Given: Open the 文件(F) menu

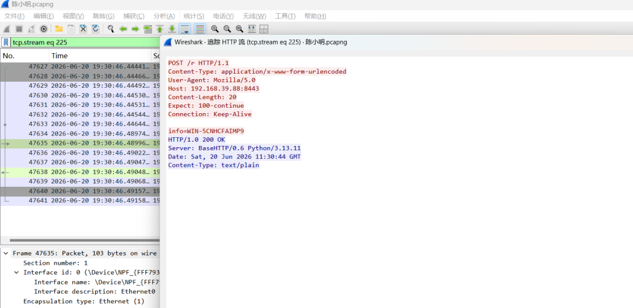Looking at the screenshot, I should pos(14,16).
